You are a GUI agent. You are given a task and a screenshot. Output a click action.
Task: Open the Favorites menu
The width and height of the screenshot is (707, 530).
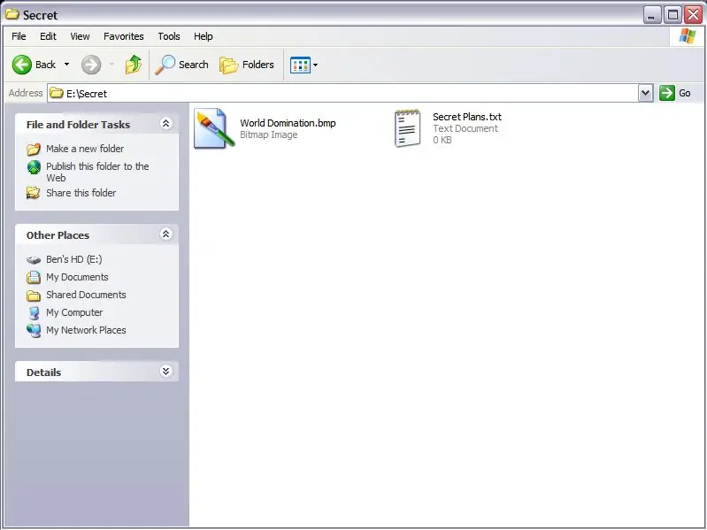coord(124,36)
